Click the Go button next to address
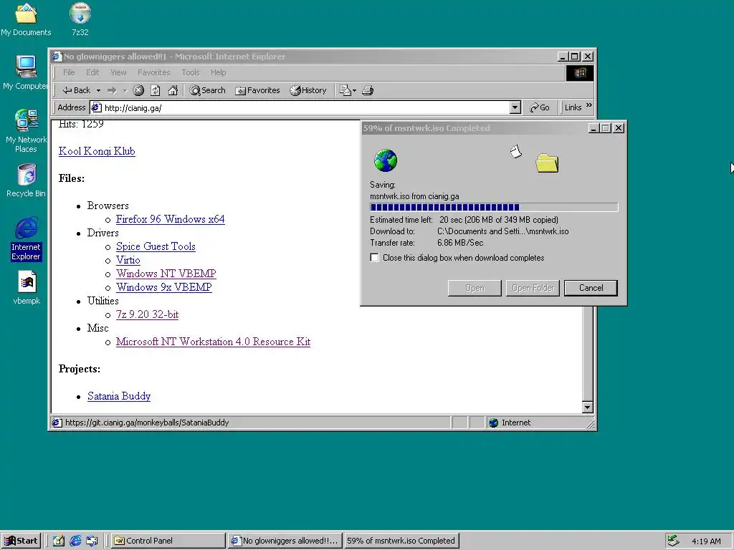Viewport: 734px width, 550px height. (x=540, y=107)
